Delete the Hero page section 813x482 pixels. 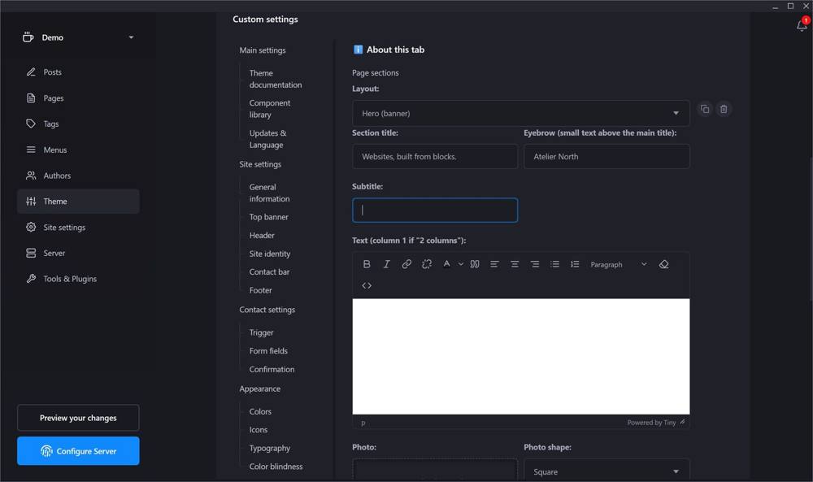click(724, 109)
